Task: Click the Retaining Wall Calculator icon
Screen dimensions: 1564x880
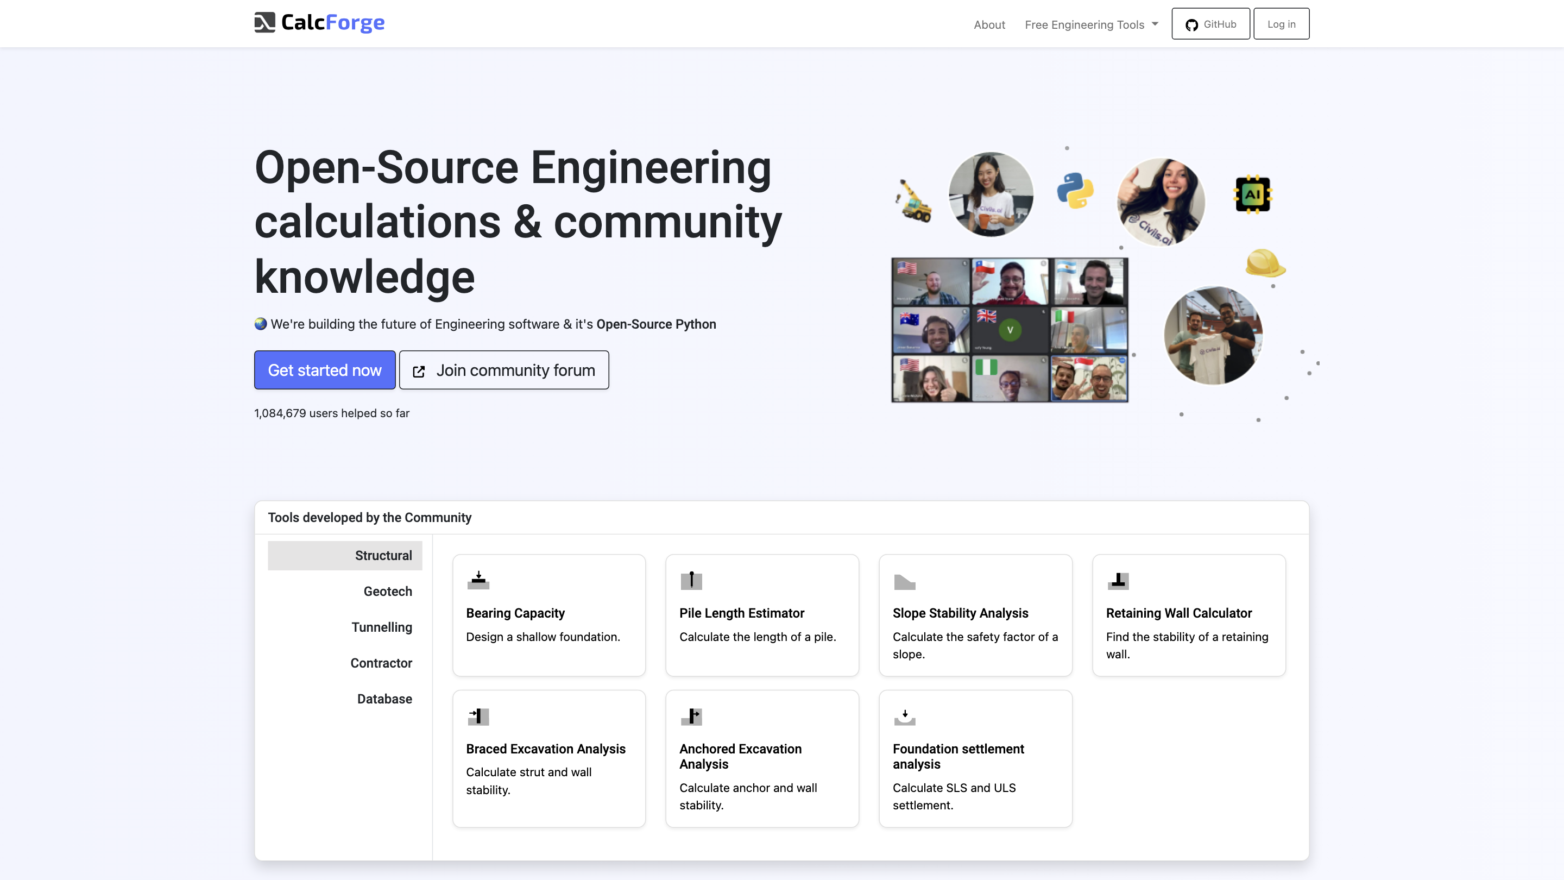Action: coord(1118,581)
